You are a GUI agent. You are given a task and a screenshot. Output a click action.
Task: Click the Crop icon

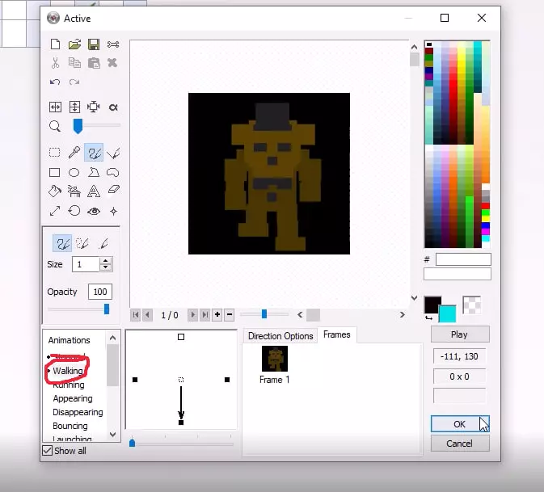coord(94,107)
